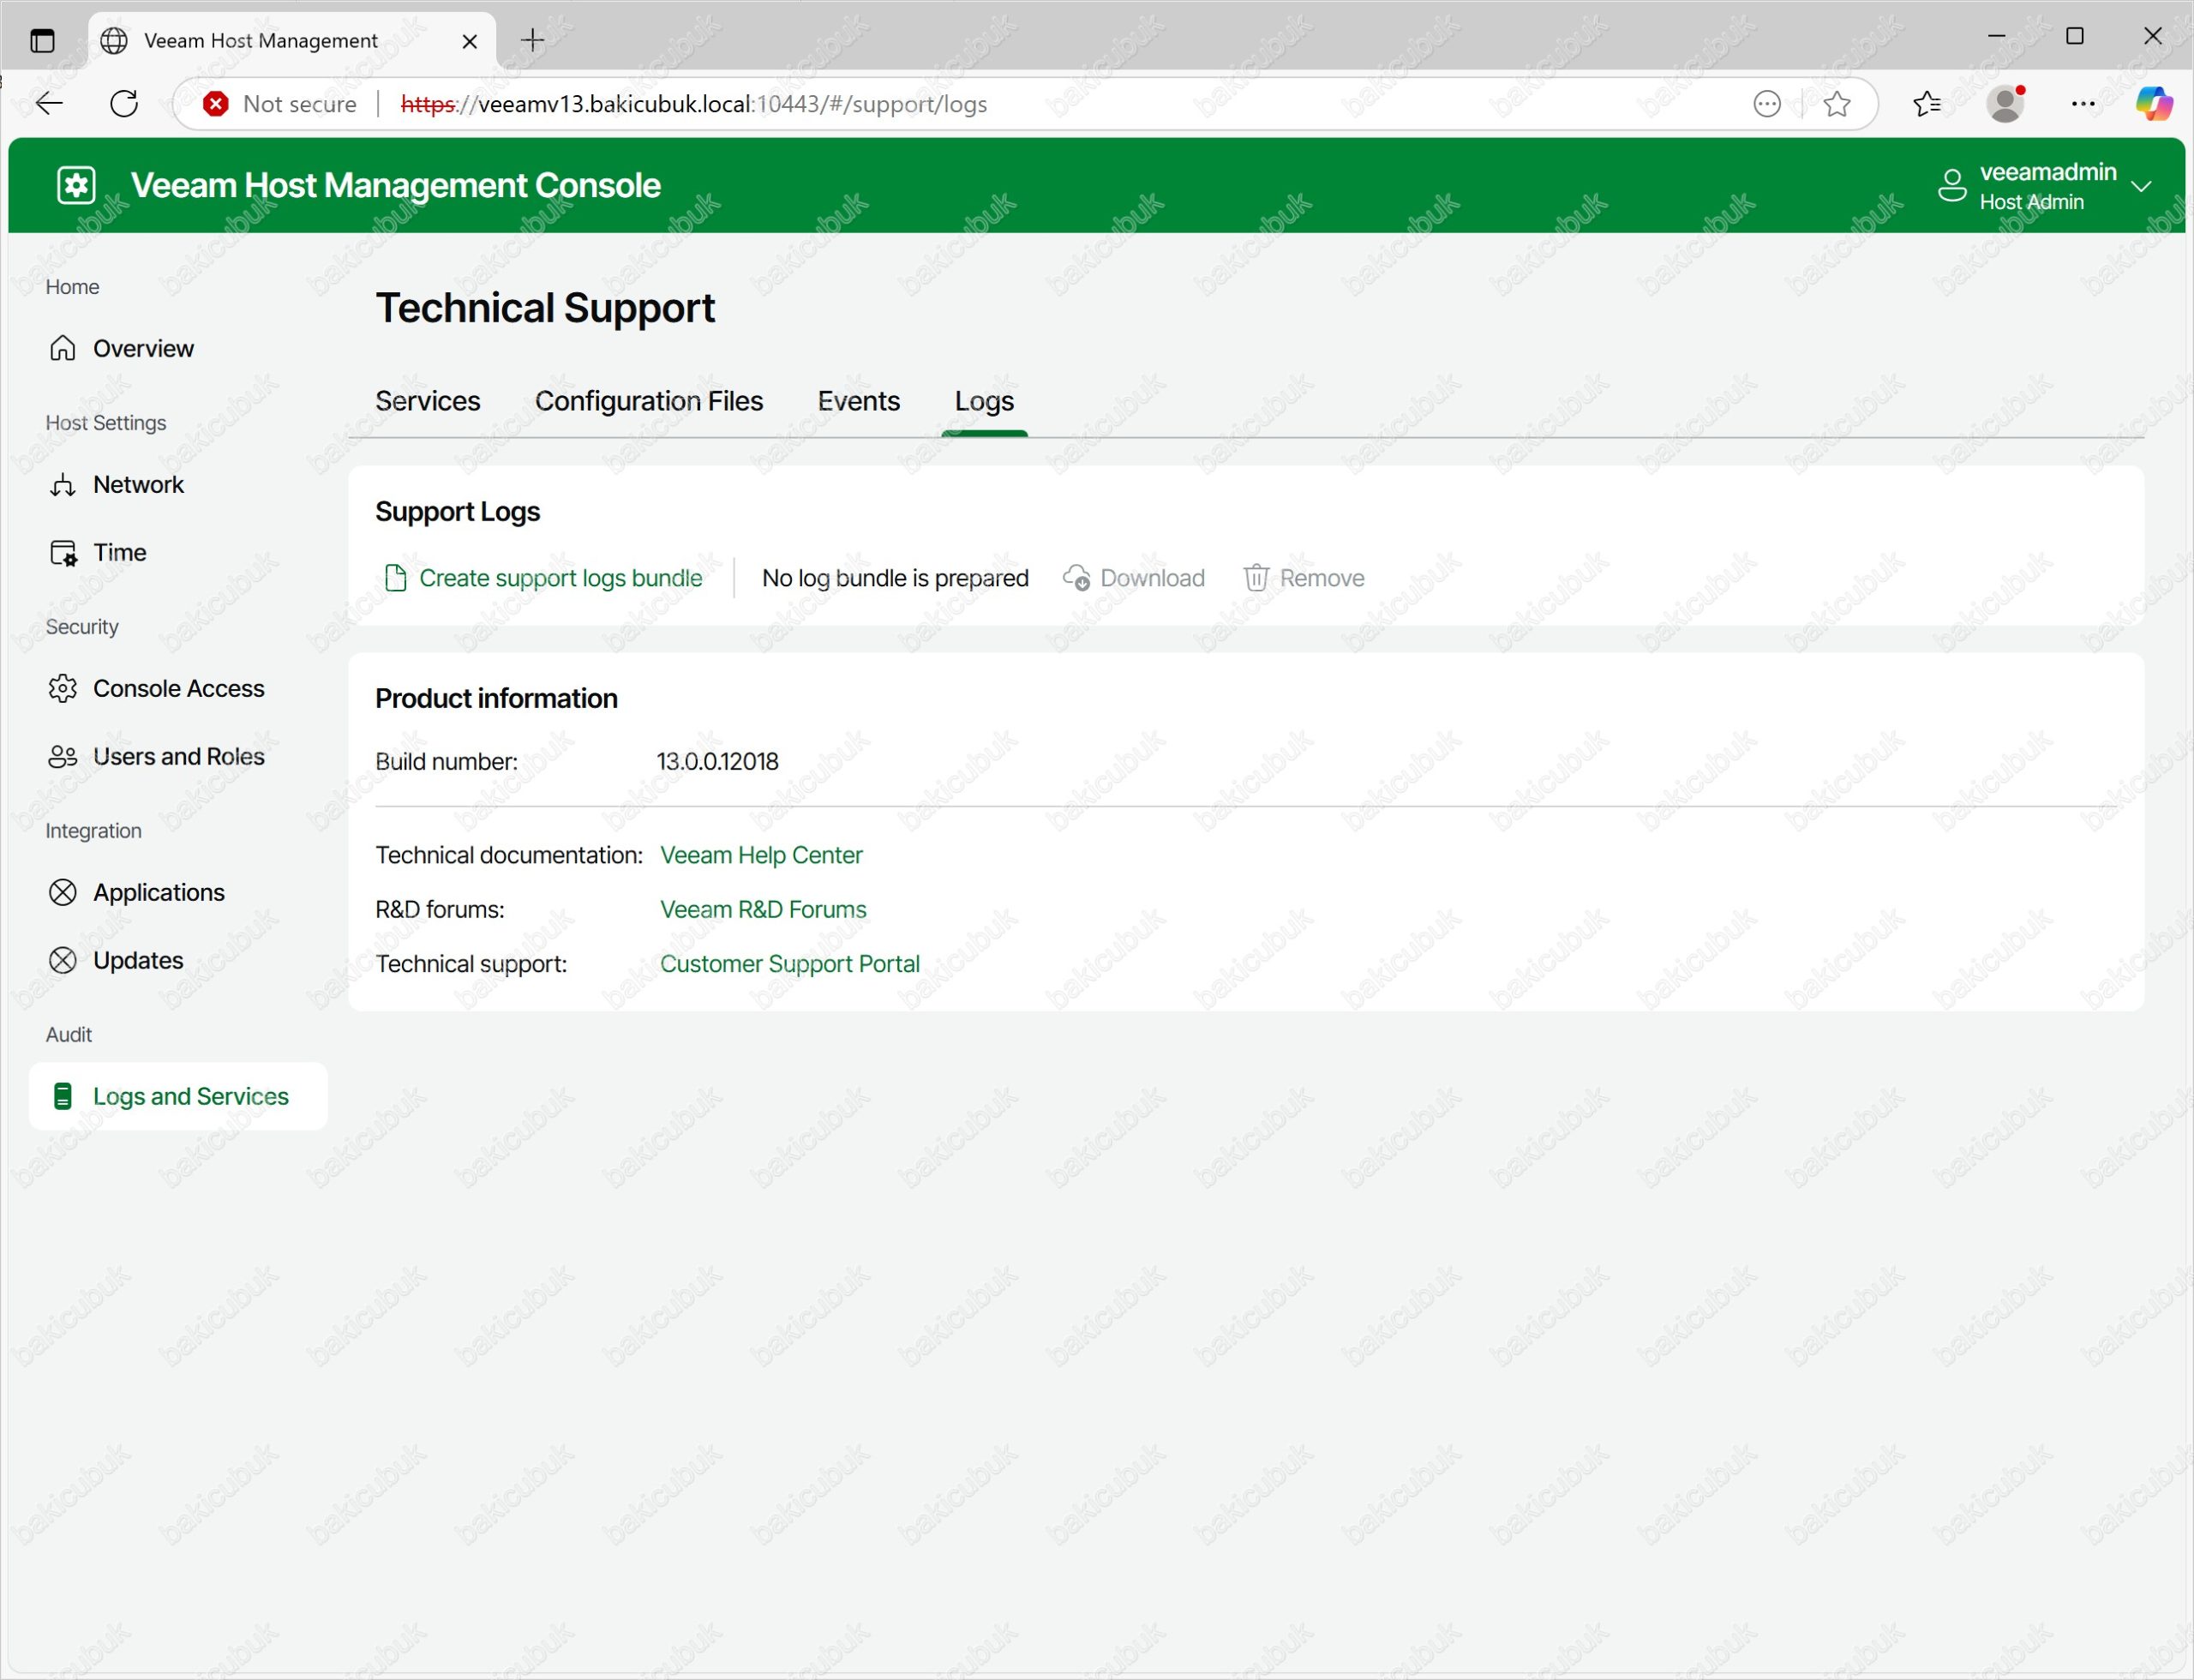Click the Remove button label
This screenshot has height=1680, width=2194.
tap(1322, 578)
